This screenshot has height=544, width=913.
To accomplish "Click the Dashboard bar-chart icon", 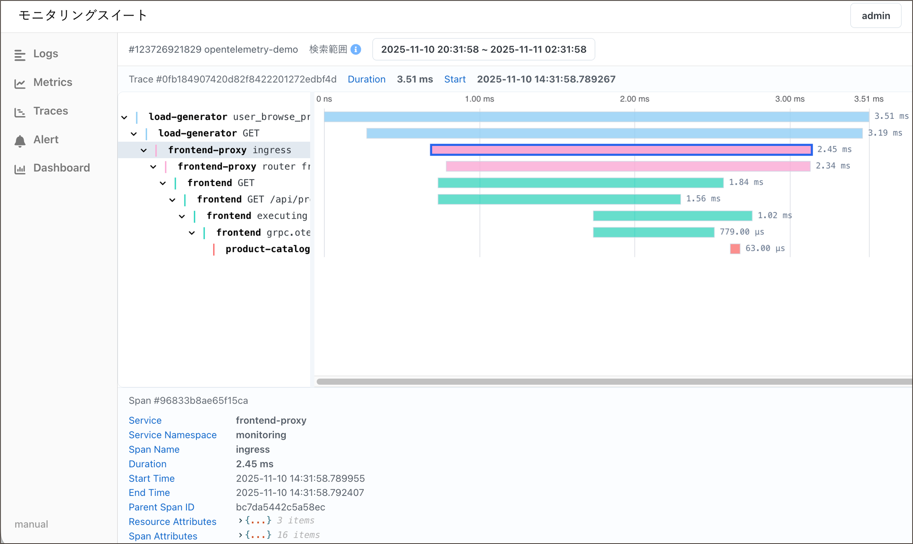I will point(20,169).
